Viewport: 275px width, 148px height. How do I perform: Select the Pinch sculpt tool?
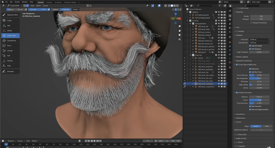click(x=9, y=45)
